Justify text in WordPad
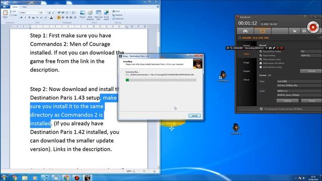This screenshot has height=181, width=322. click(71, 18)
